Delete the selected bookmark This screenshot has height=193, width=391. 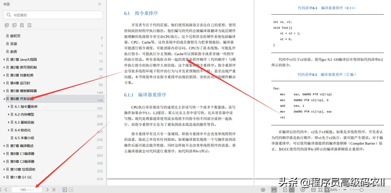pos(29,25)
